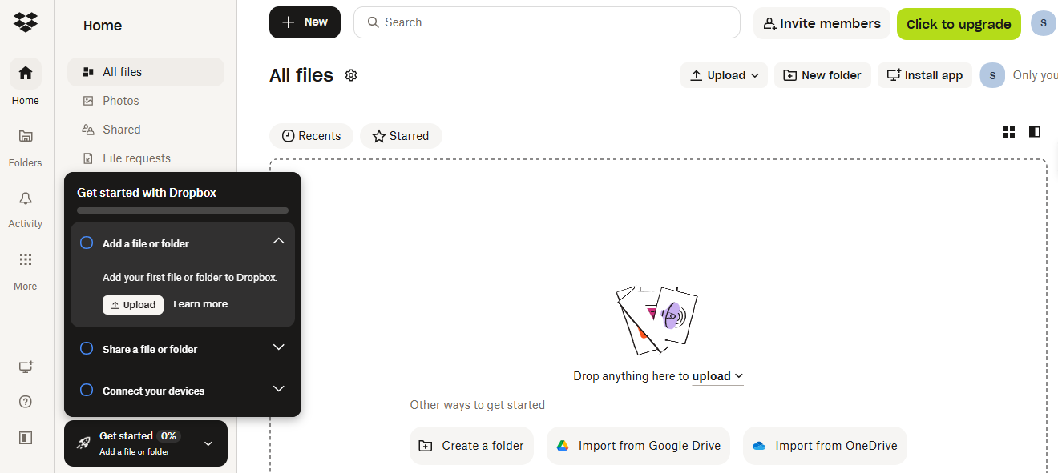Collapse the 'Add a file or folder' section

(279, 241)
